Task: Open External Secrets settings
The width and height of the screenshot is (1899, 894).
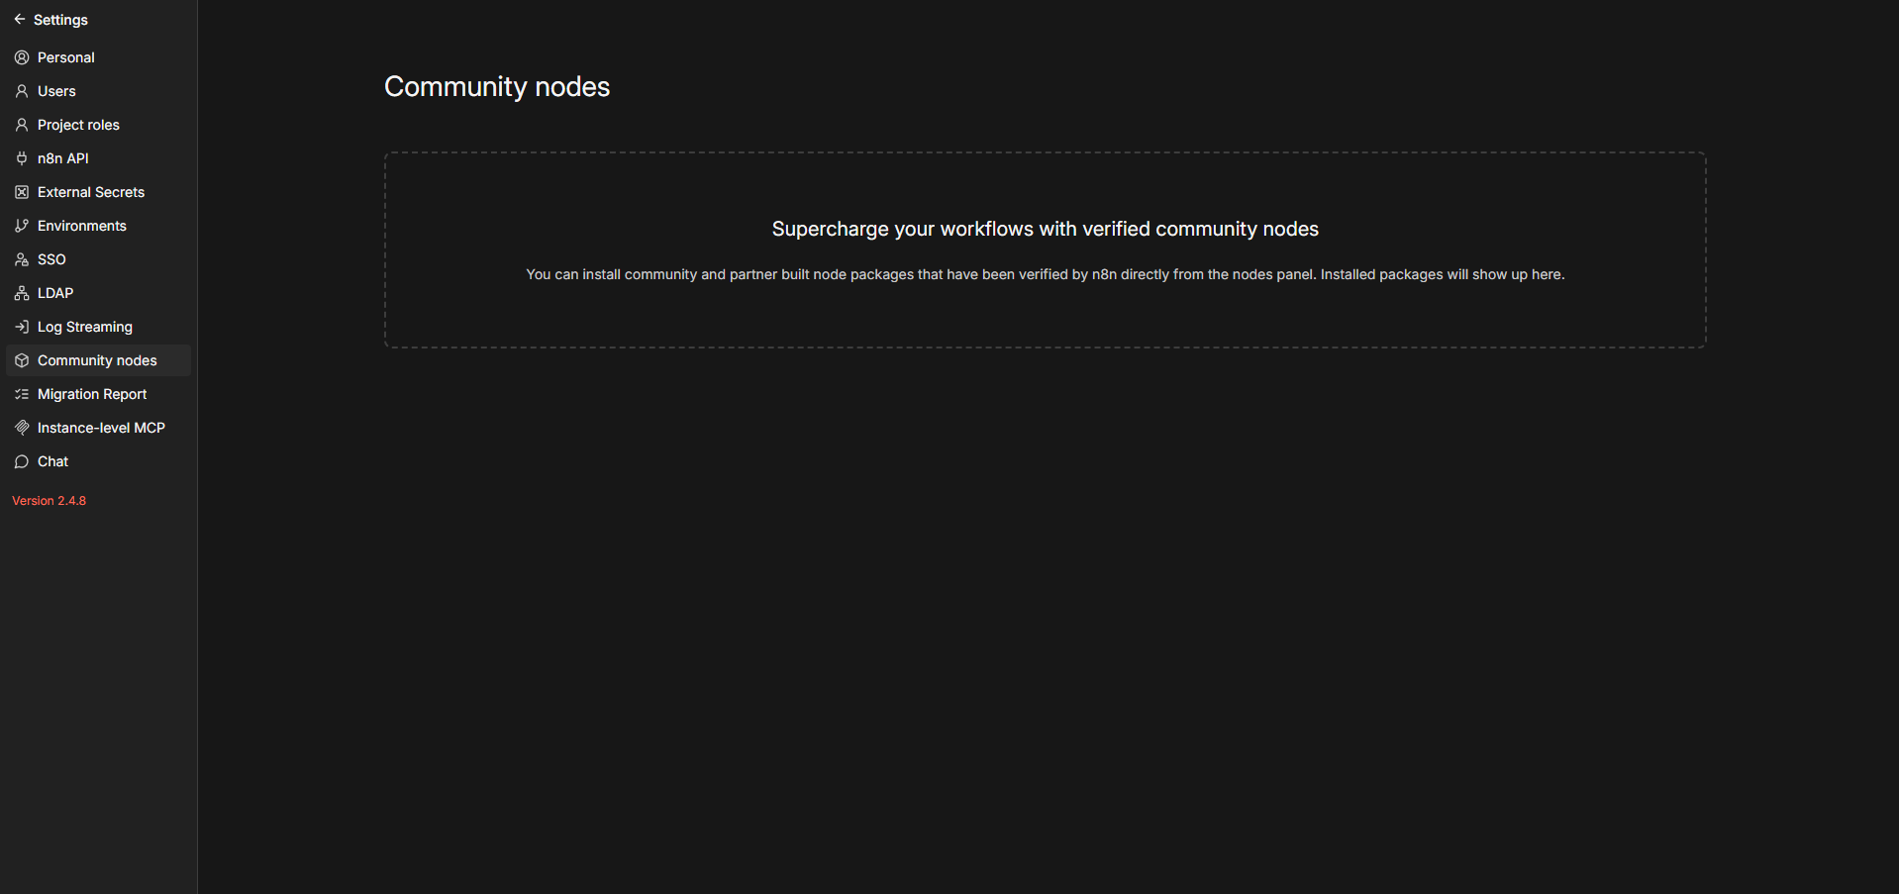Action: (x=91, y=192)
